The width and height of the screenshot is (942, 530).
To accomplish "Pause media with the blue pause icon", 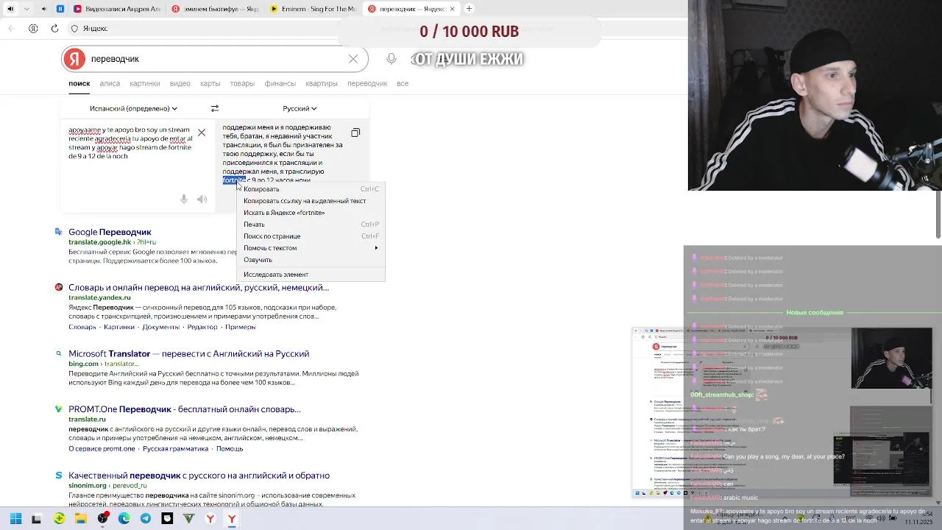I will click(x=60, y=9).
